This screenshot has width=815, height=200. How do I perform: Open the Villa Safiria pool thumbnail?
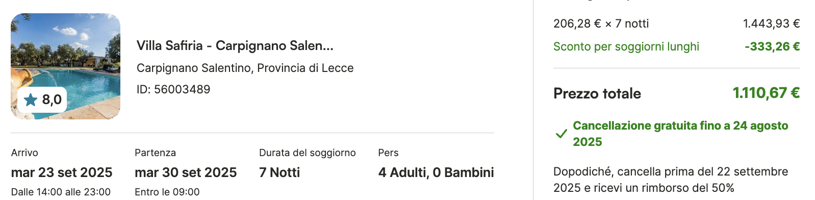click(65, 66)
